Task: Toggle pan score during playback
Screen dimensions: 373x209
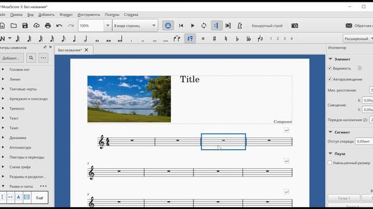Action: point(228,26)
